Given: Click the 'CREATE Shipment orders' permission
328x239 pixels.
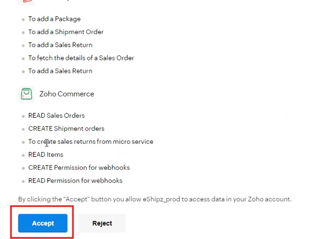Looking at the screenshot, I should tap(66, 129).
